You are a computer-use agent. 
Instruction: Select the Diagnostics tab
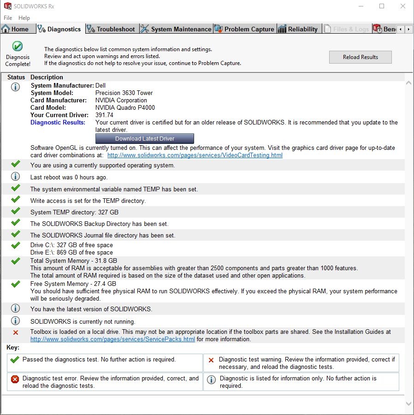point(60,29)
